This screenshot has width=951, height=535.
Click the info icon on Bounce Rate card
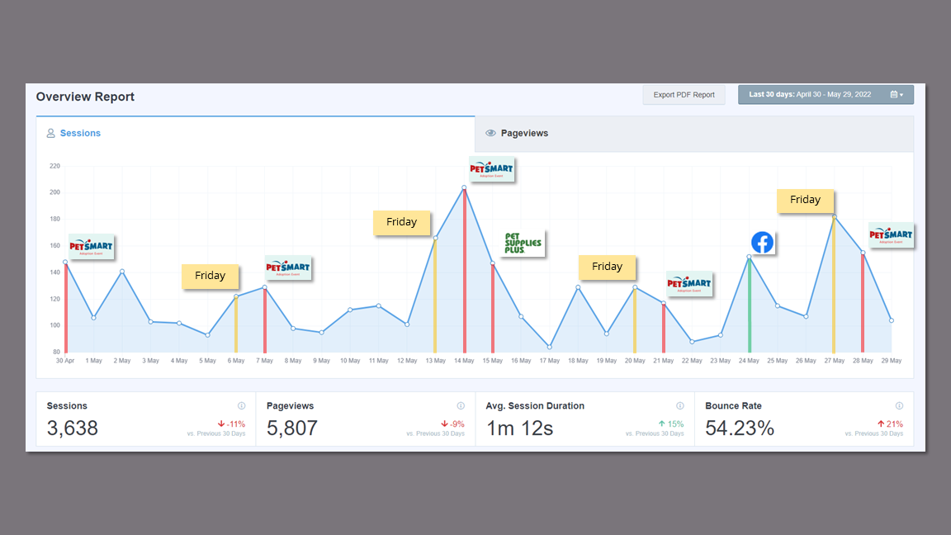(900, 406)
